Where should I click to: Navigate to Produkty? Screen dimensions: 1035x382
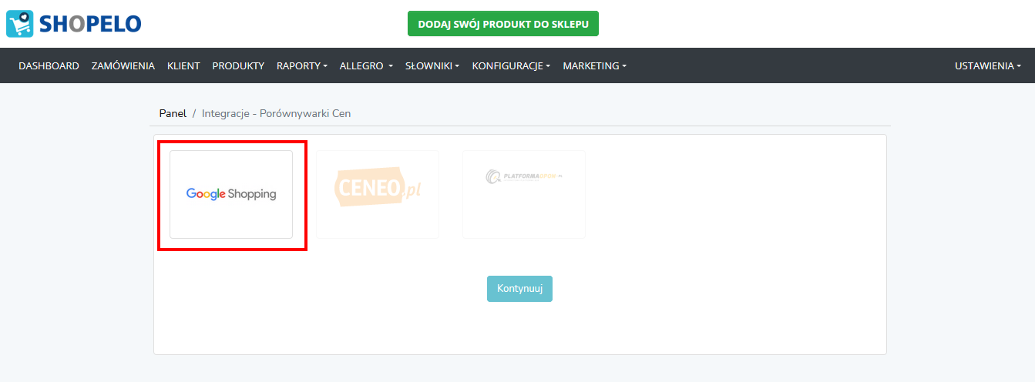(x=238, y=65)
